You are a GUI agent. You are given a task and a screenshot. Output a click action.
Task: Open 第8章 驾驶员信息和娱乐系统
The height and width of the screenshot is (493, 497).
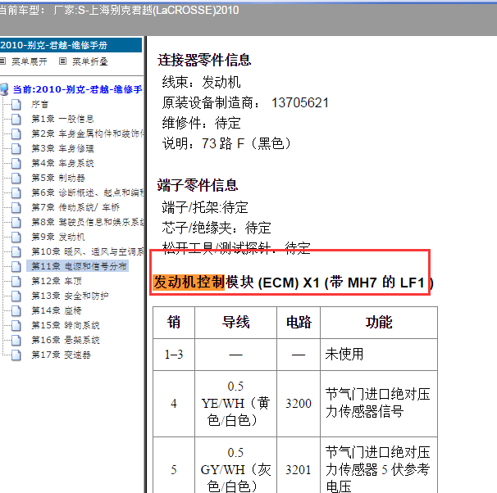88,222
